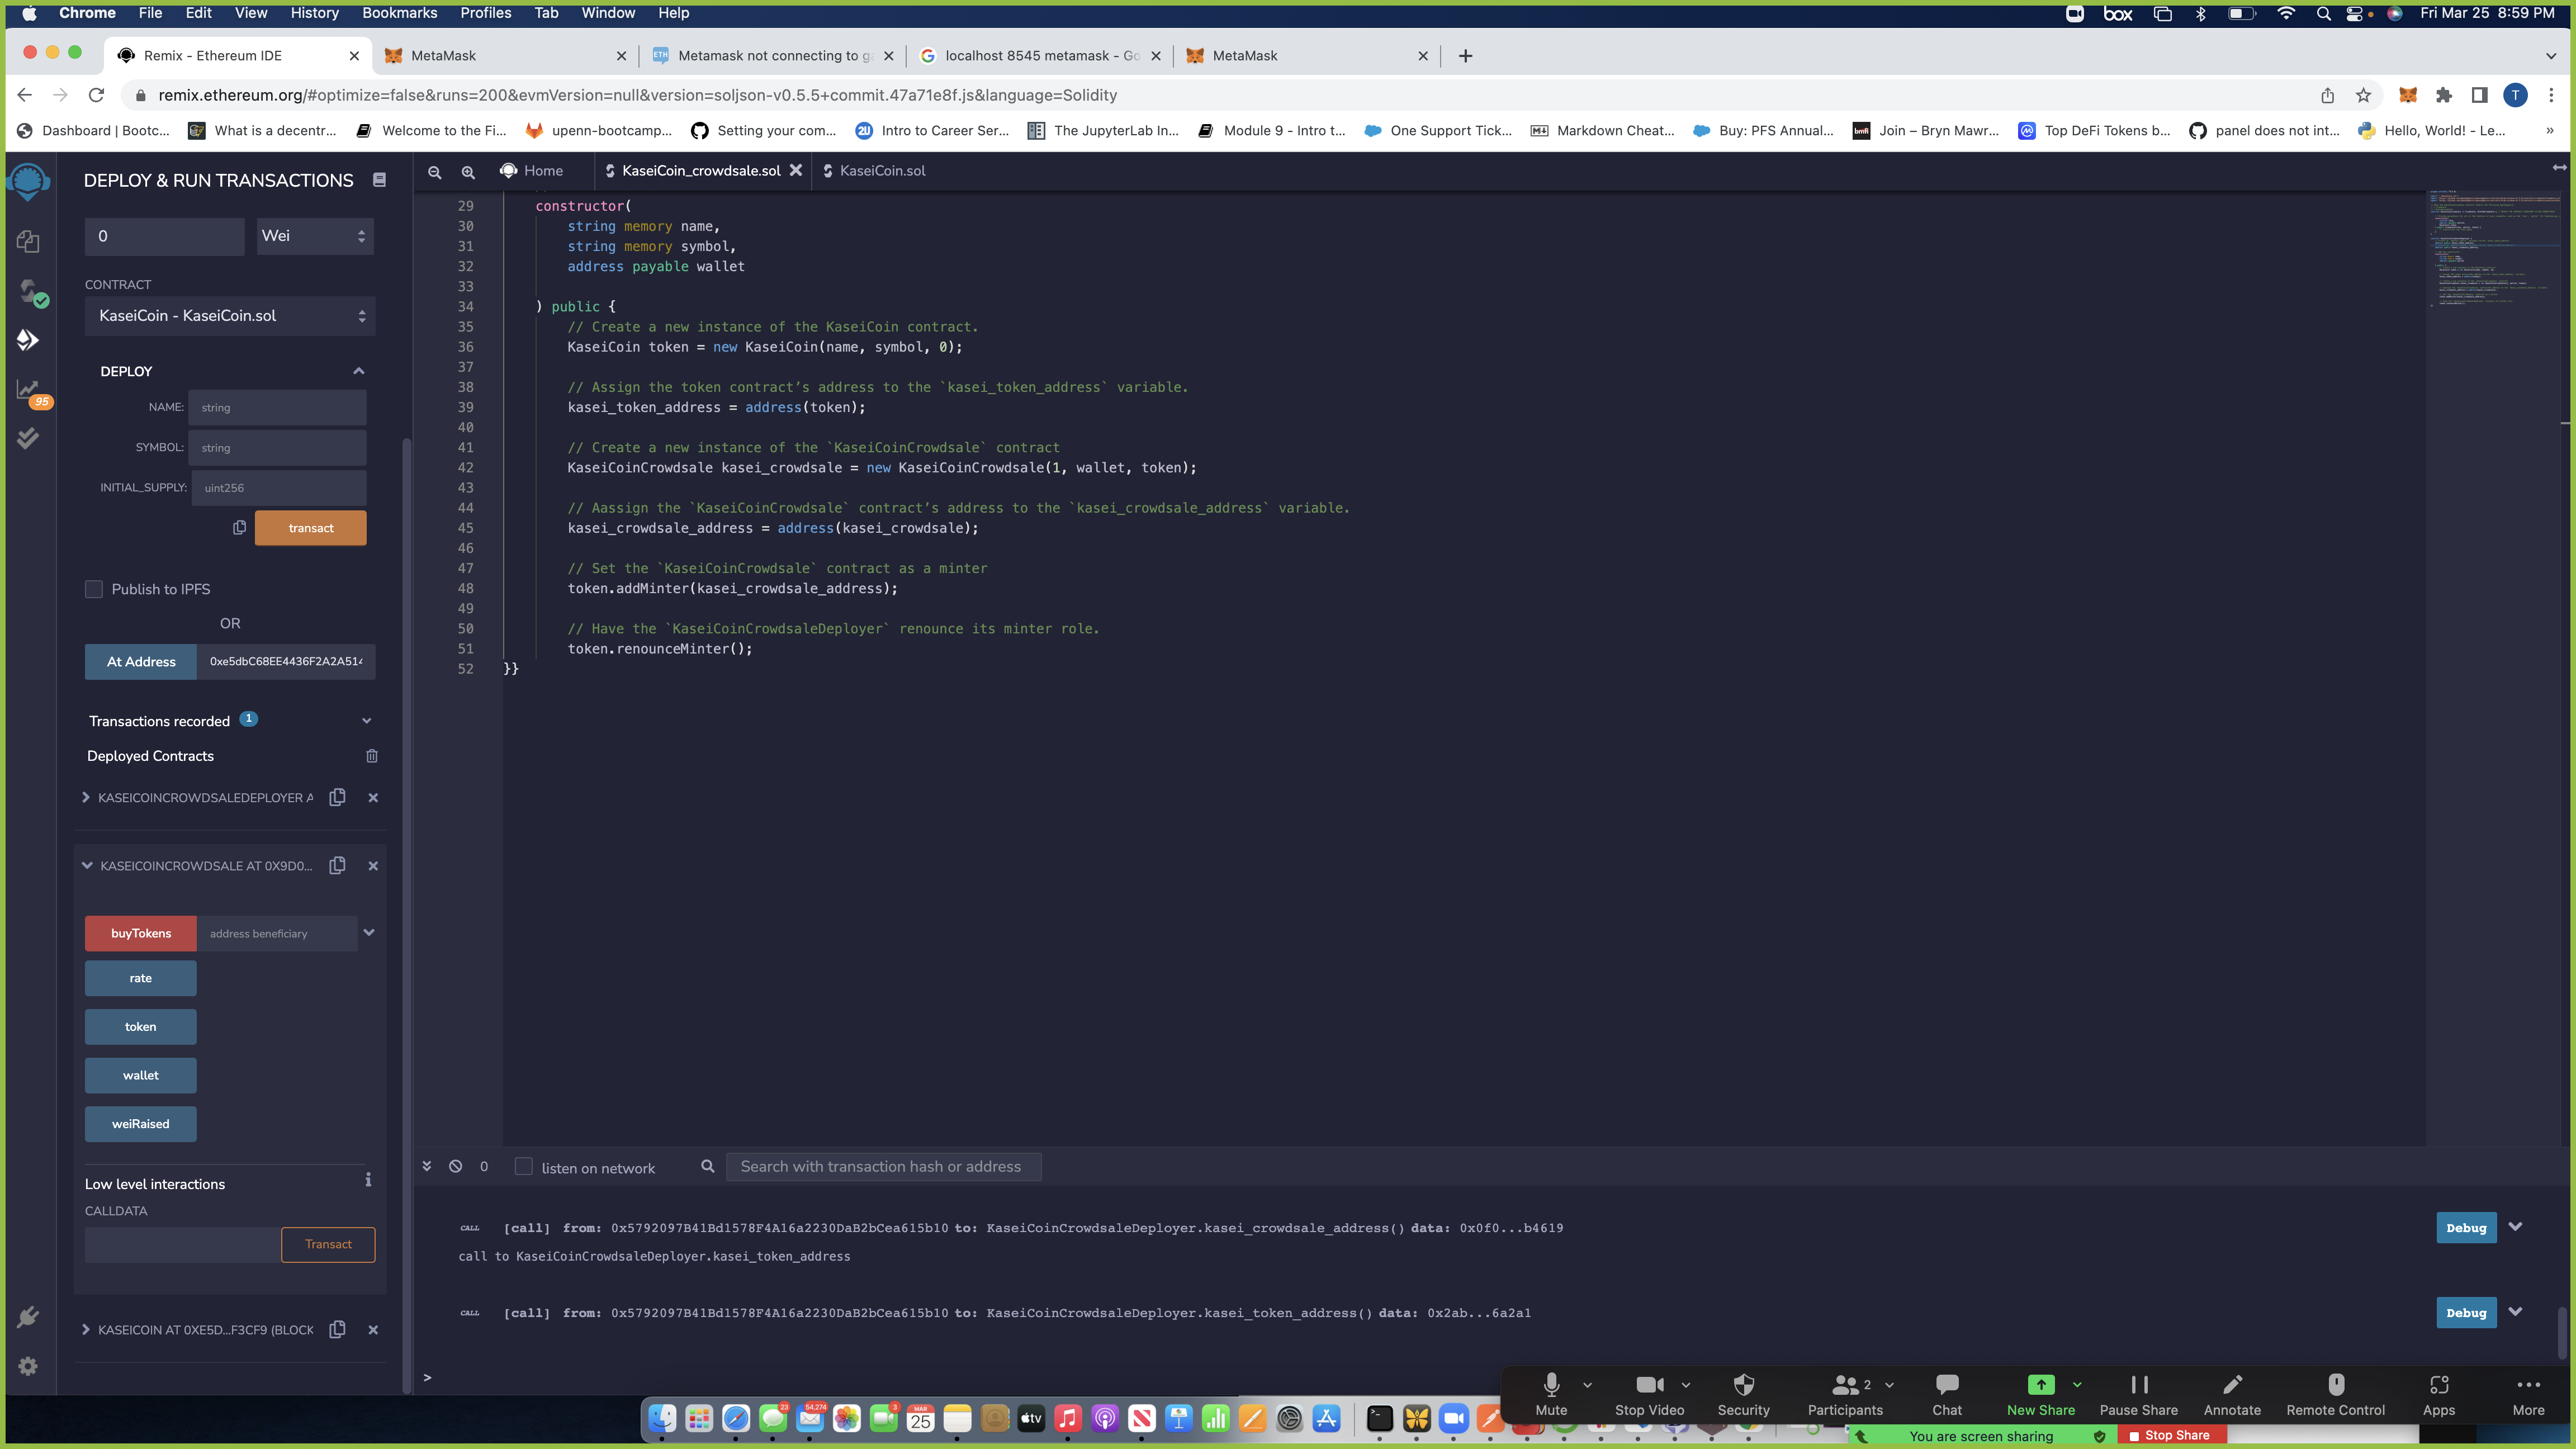The width and height of the screenshot is (2576, 1449).
Task: Copy the KASEICOIN AT 0XE5D contract address
Action: coord(337,1329)
